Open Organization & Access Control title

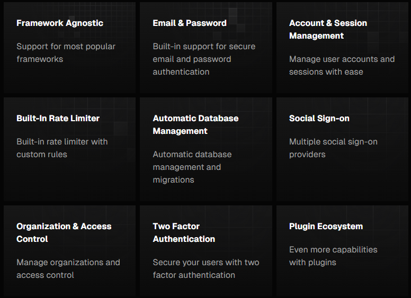coord(64,232)
